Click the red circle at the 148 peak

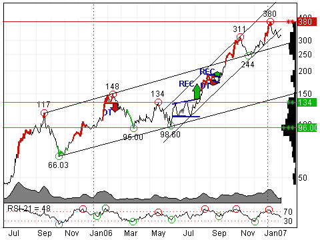[113, 94]
